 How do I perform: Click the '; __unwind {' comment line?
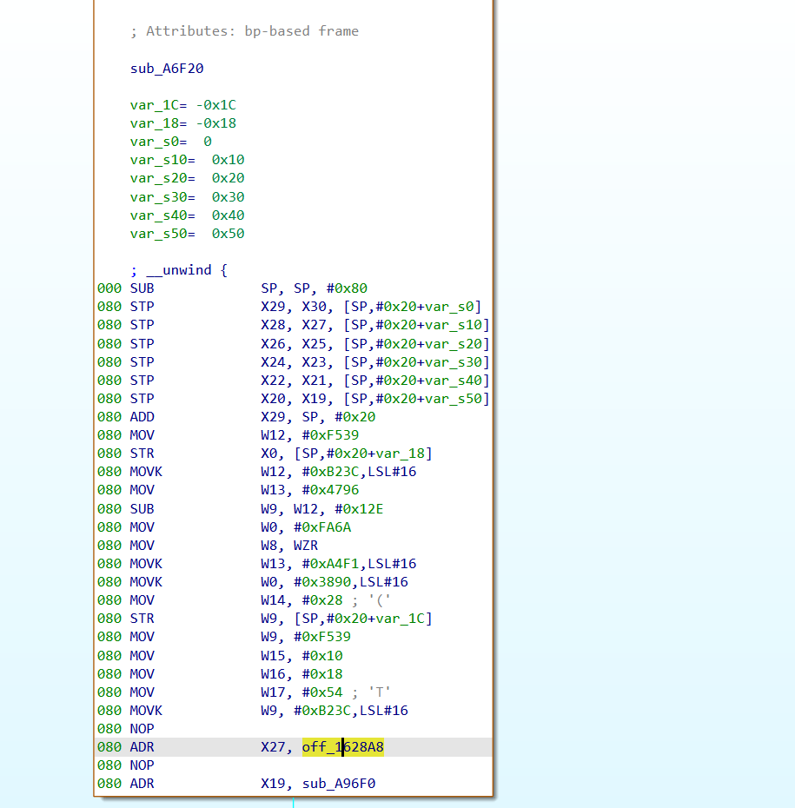click(179, 270)
